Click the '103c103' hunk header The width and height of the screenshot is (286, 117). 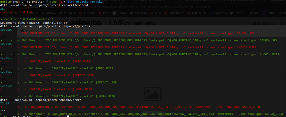6,30
